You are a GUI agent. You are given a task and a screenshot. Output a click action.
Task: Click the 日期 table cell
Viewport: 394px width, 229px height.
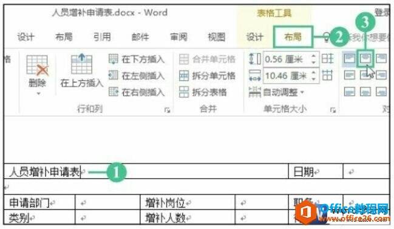point(316,171)
